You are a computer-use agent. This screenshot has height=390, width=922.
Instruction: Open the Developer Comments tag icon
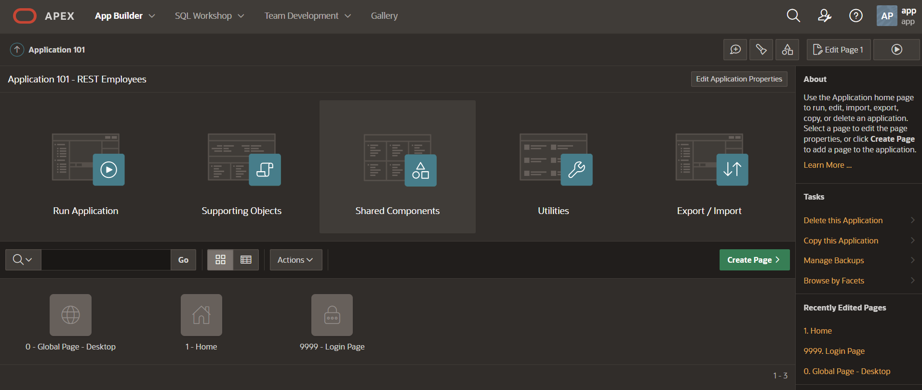pos(762,50)
